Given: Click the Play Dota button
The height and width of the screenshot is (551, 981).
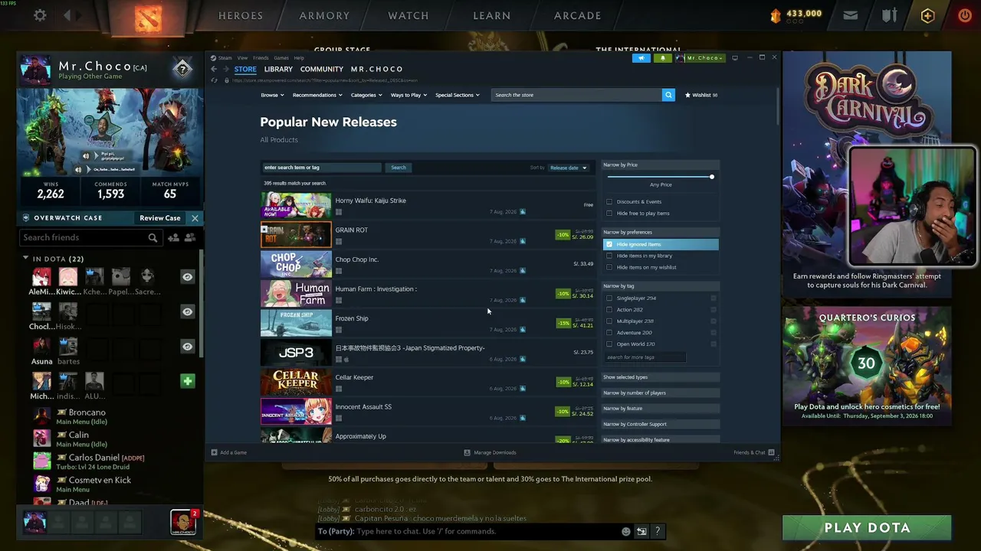Looking at the screenshot, I should 867,528.
